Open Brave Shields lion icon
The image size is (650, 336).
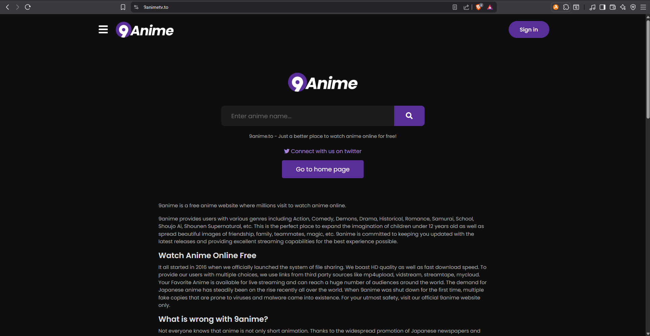[479, 7]
